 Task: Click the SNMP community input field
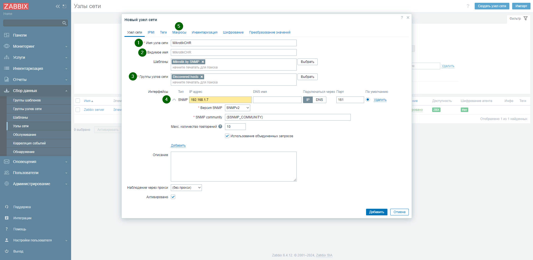288,117
